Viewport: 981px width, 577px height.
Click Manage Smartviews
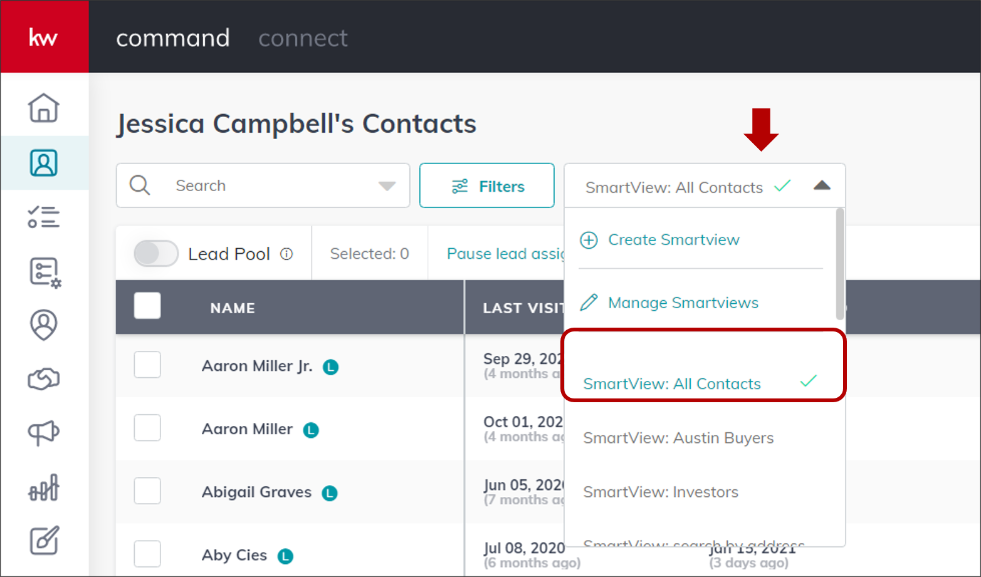point(683,303)
